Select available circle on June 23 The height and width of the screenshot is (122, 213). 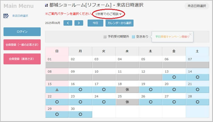80,102
